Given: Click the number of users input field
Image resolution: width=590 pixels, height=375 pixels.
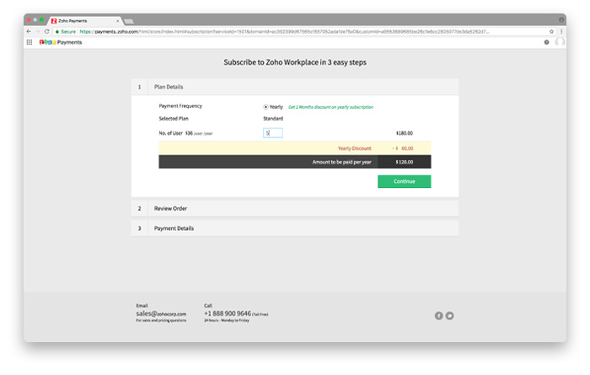Looking at the screenshot, I should tap(273, 133).
